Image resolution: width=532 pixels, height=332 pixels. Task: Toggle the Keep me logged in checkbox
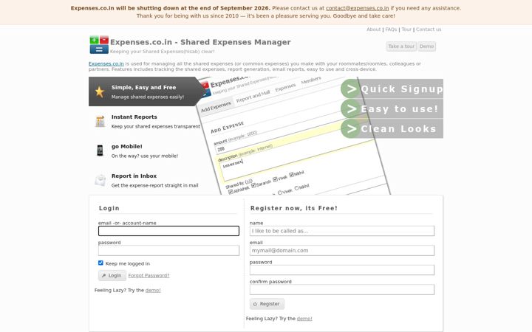(x=100, y=263)
